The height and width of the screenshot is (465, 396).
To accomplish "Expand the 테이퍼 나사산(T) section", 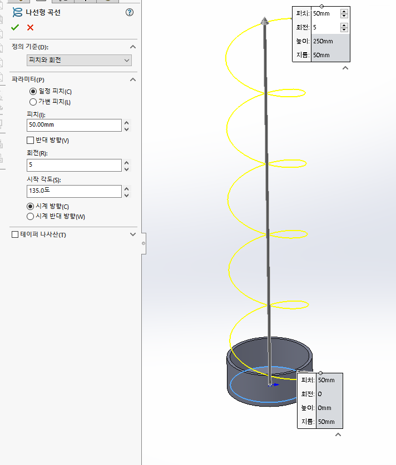I will 133,234.
